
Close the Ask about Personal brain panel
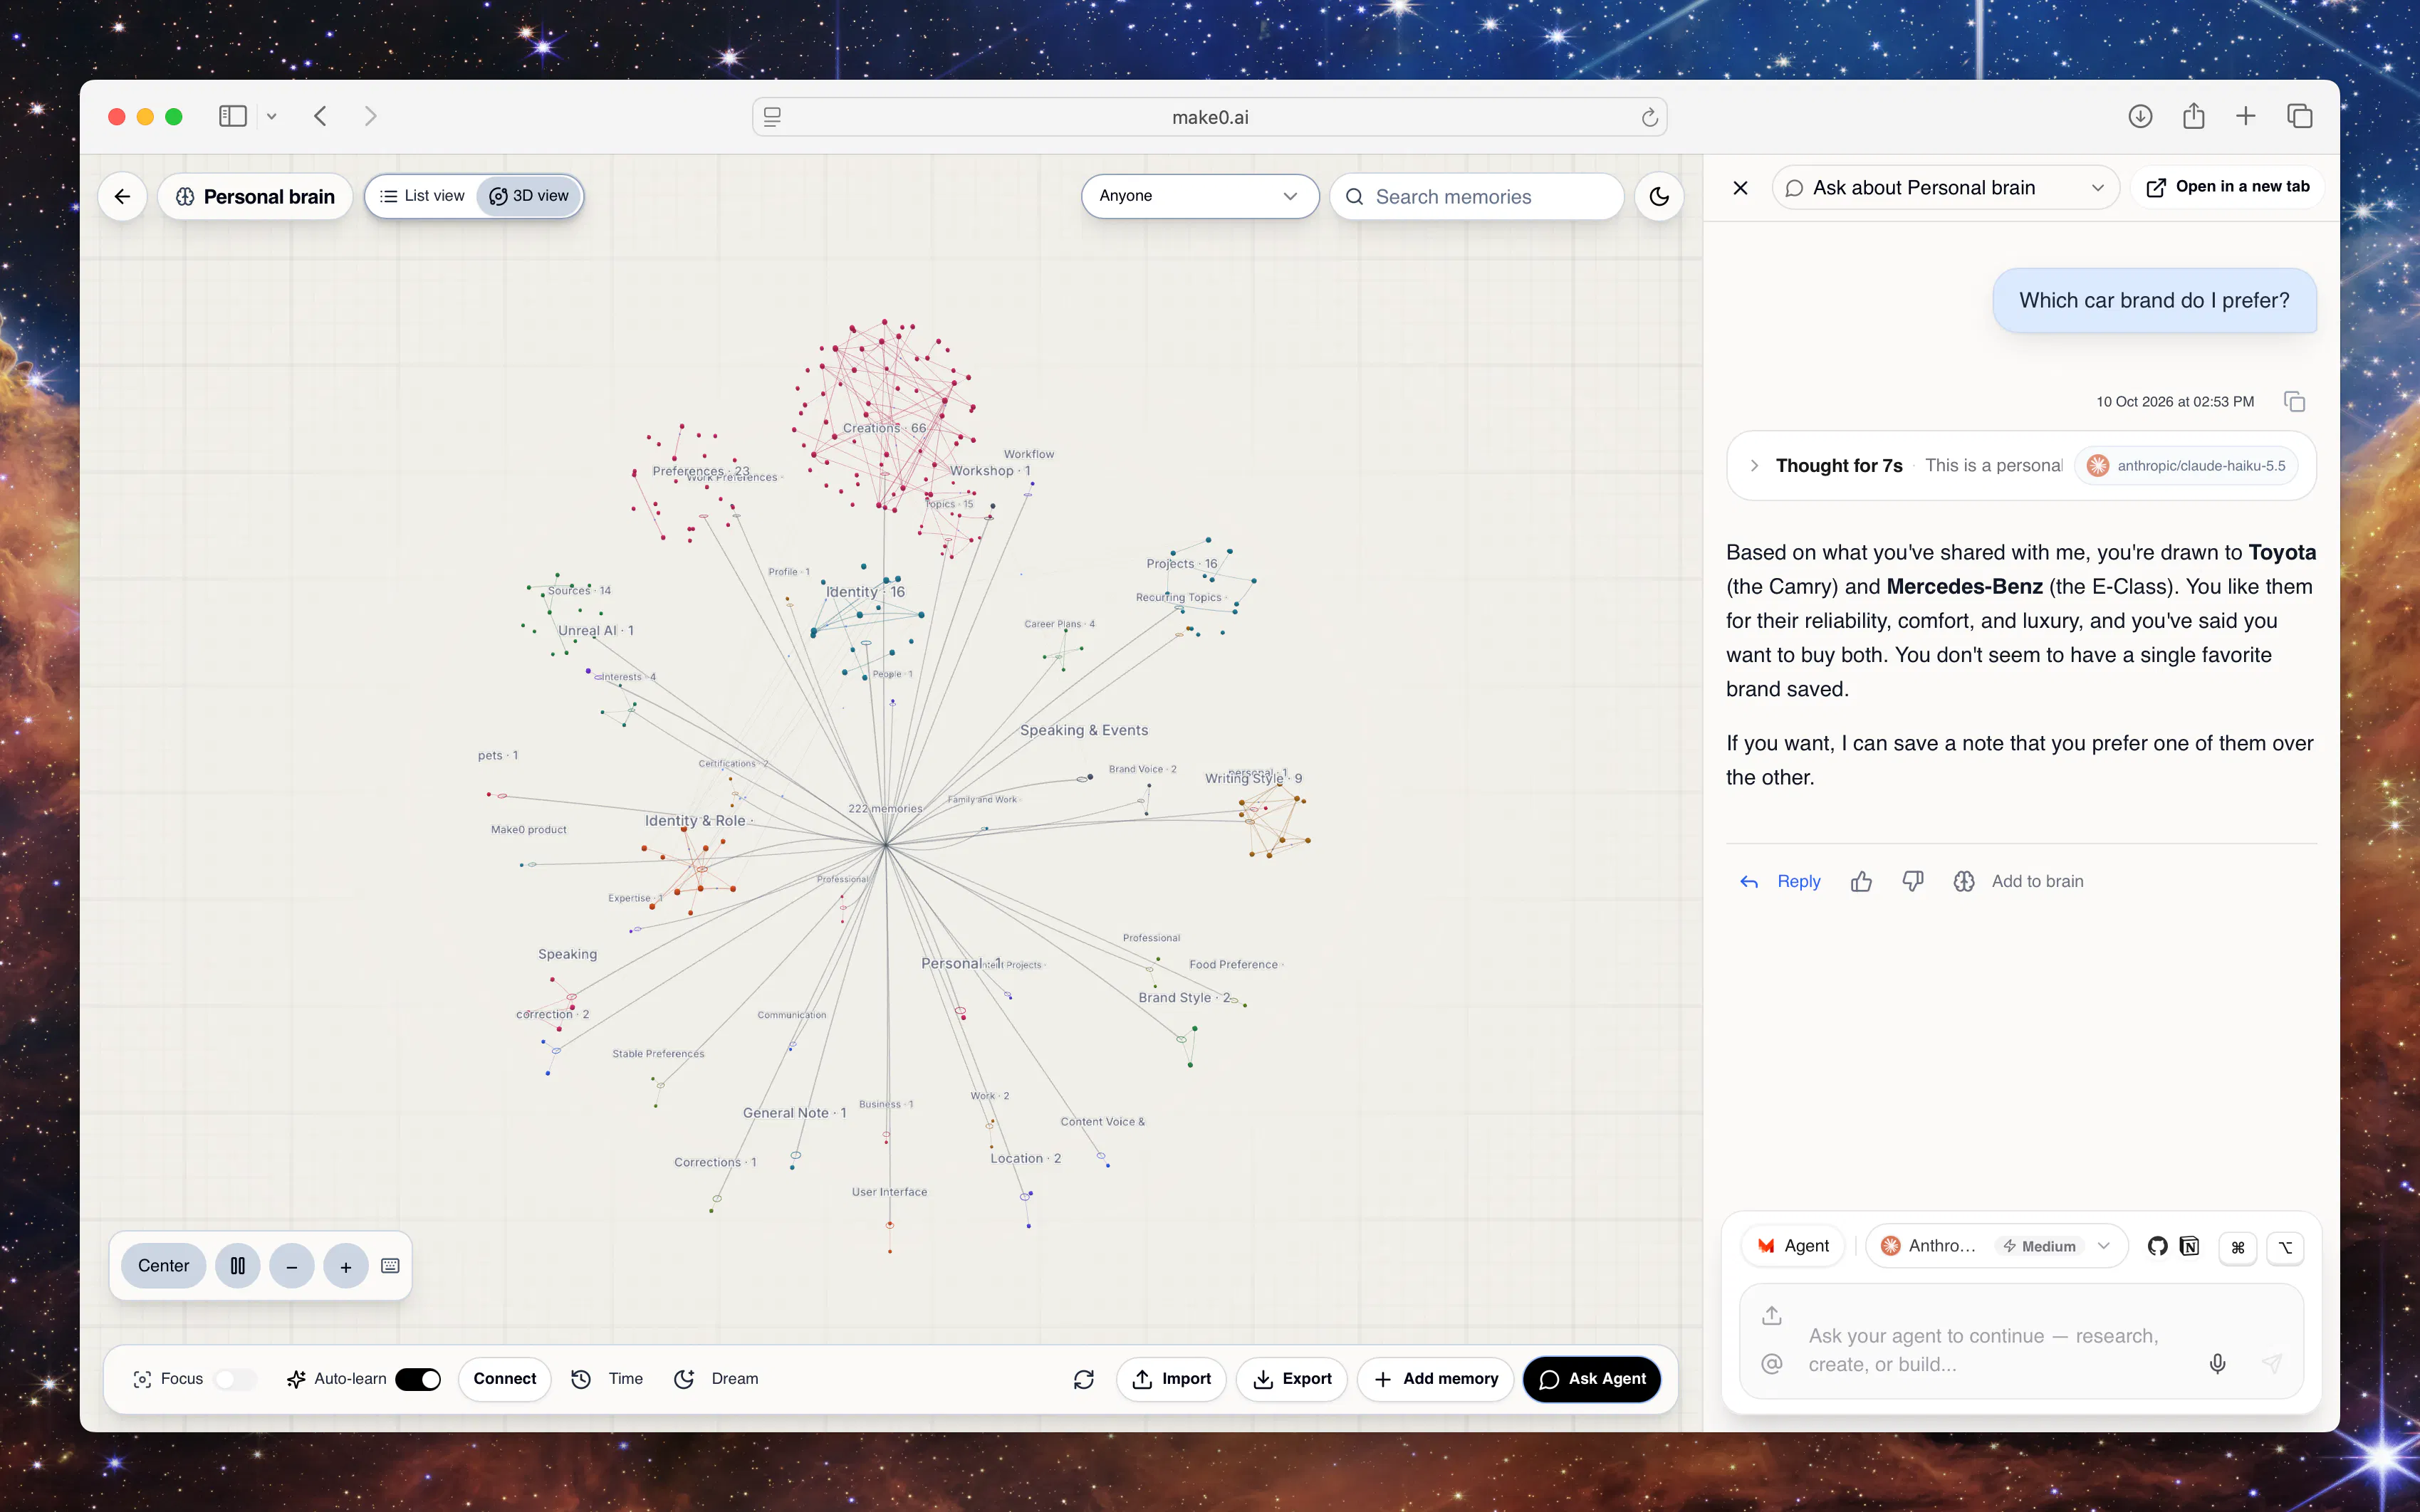click(1741, 188)
